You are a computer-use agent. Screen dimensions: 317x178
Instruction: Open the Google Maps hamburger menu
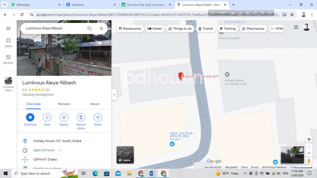pyautogui.click(x=8, y=28)
